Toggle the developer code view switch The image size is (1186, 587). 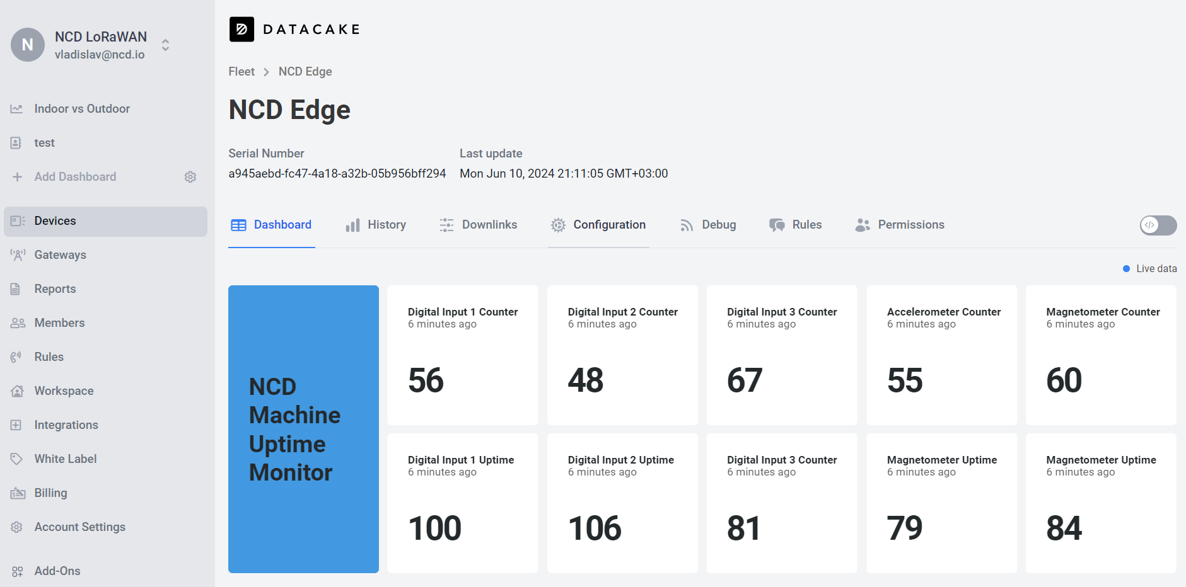tap(1158, 225)
